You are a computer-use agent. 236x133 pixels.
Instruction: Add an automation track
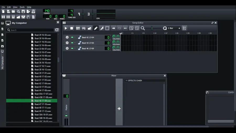click(x=89, y=28)
